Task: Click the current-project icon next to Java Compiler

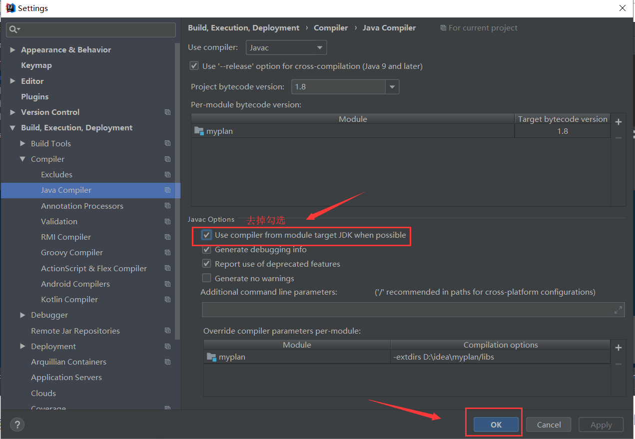Action: (x=444, y=28)
